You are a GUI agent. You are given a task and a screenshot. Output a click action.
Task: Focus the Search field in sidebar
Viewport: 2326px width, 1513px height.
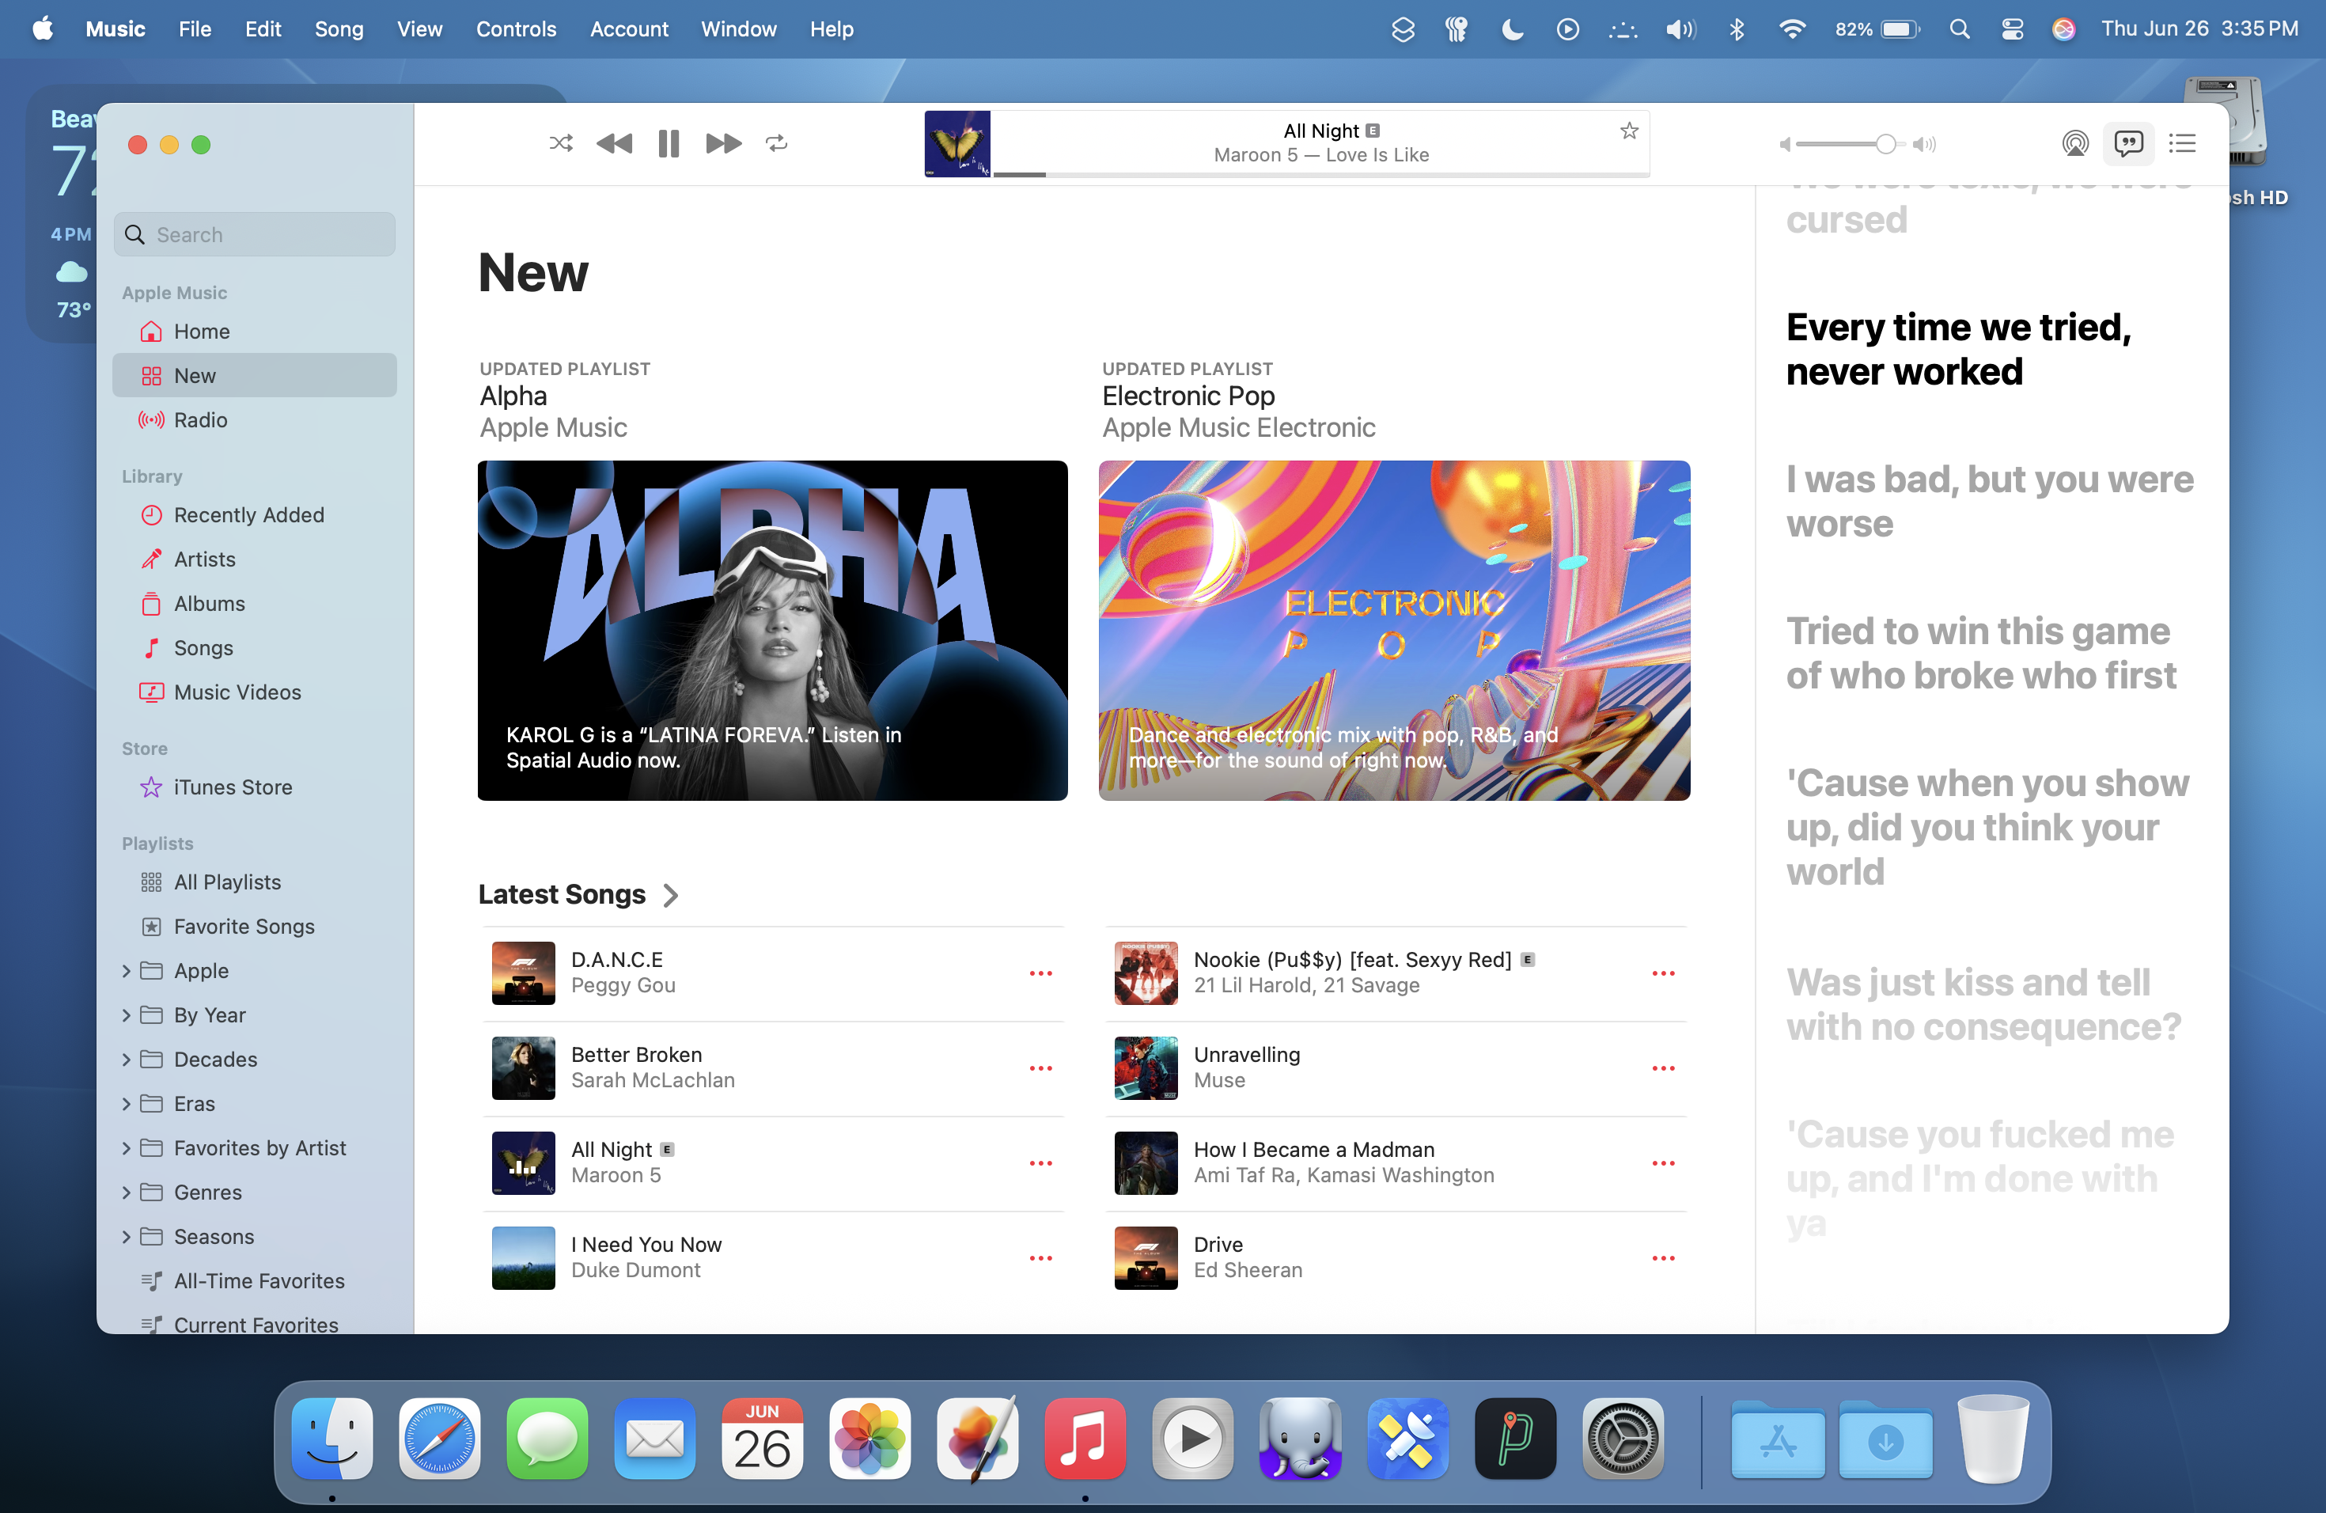pos(255,234)
